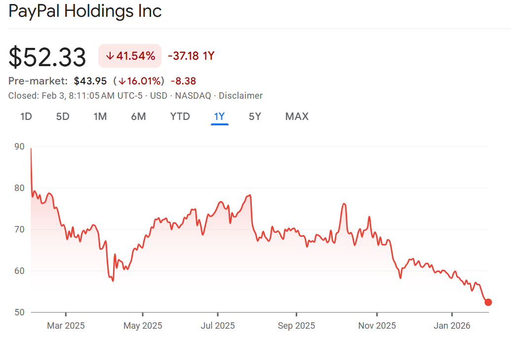Open the 6M chart view

click(138, 116)
